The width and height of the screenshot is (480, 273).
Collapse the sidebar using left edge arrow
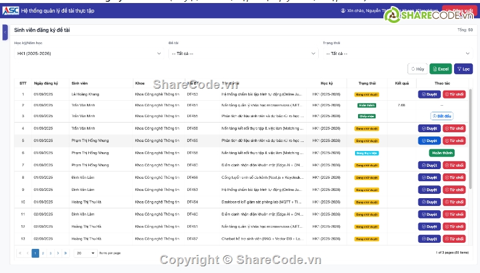click(5, 31)
